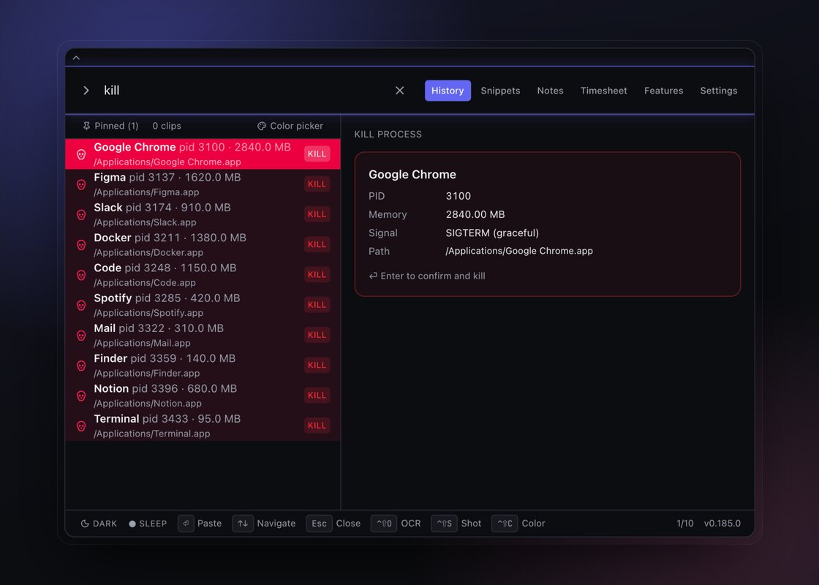Image resolution: width=819 pixels, height=585 pixels.
Task: Open the Color picker
Action: (290, 126)
